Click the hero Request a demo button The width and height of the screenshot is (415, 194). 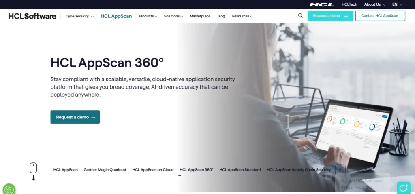(75, 117)
